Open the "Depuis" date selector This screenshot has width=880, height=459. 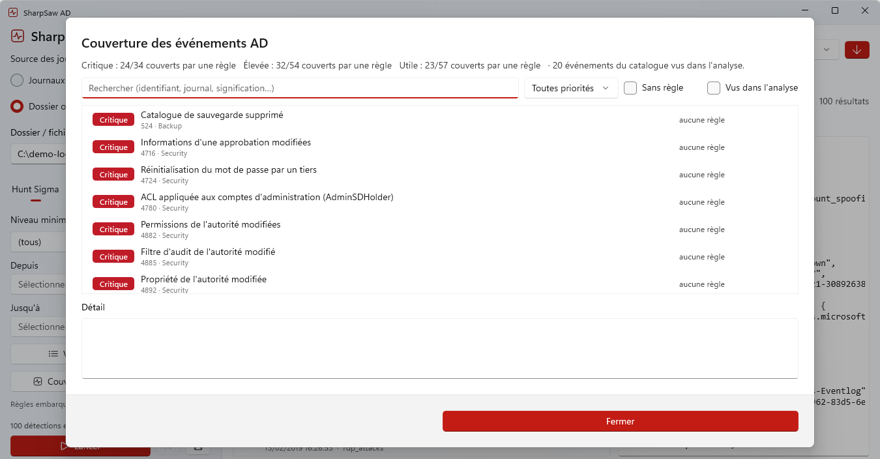click(38, 284)
